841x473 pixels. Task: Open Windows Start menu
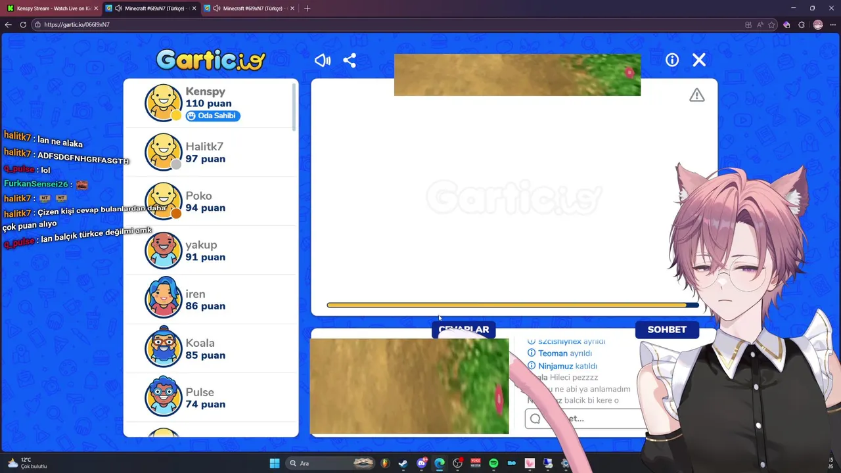tap(275, 463)
